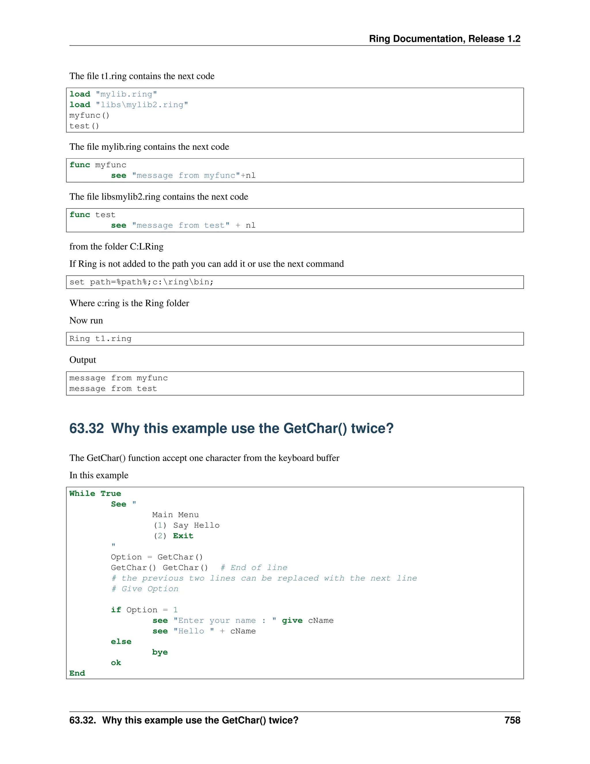Click the "message from test" output line
590x764 pixels.
(113, 389)
